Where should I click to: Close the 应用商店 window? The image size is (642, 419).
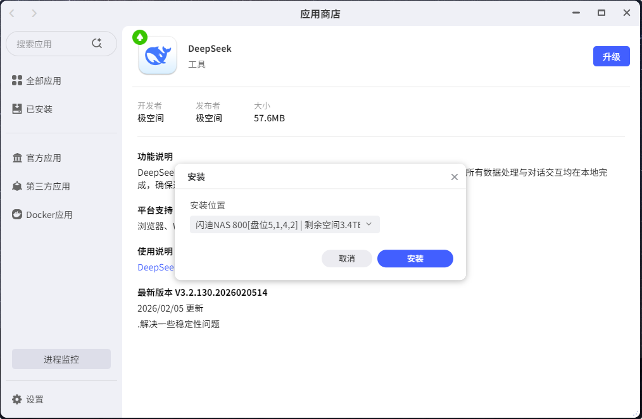[x=626, y=13]
